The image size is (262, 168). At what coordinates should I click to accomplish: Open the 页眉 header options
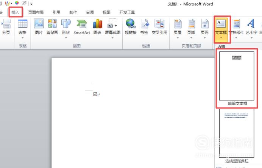point(178,29)
